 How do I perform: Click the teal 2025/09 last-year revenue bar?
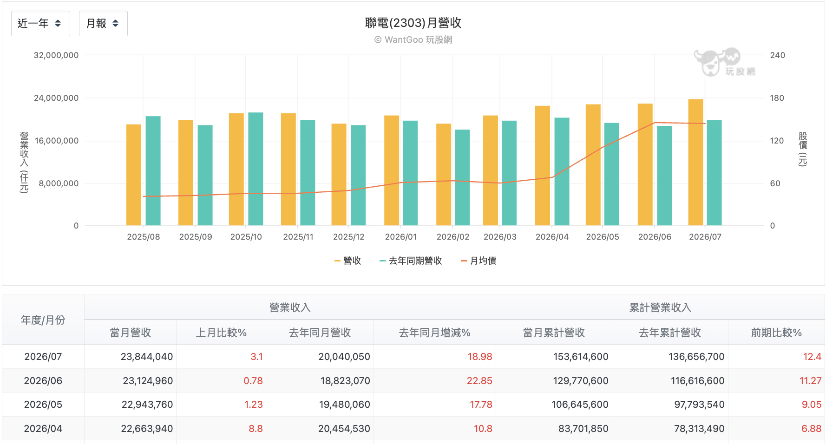(x=205, y=176)
